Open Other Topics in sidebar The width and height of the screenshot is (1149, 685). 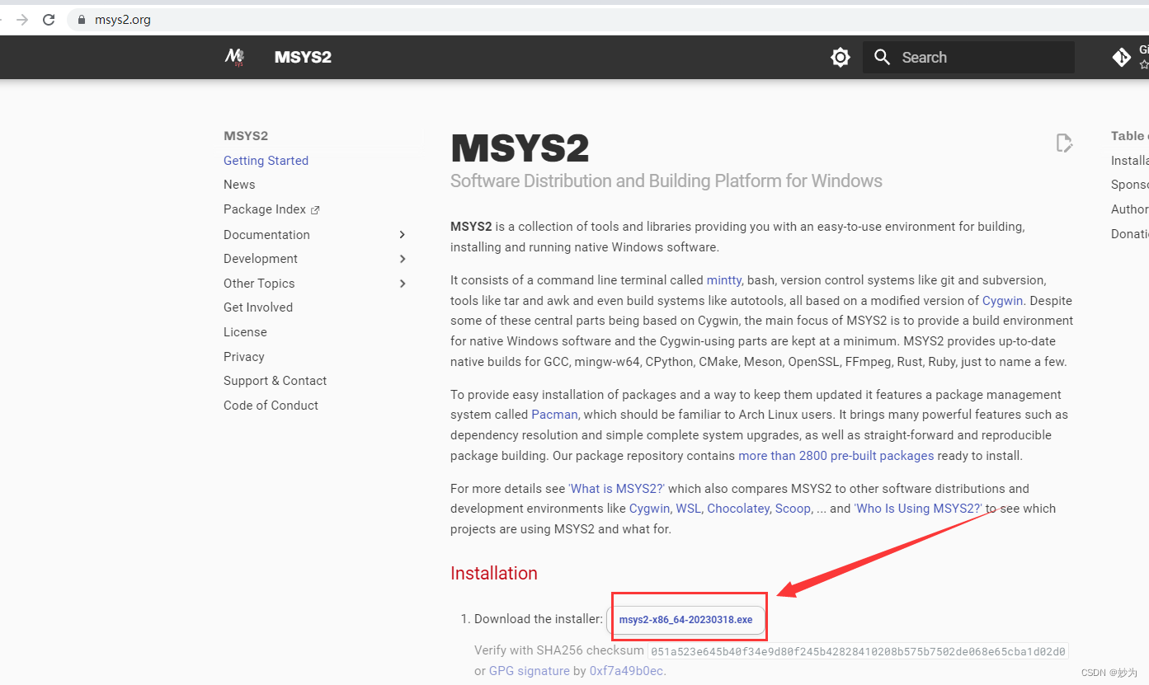click(259, 284)
